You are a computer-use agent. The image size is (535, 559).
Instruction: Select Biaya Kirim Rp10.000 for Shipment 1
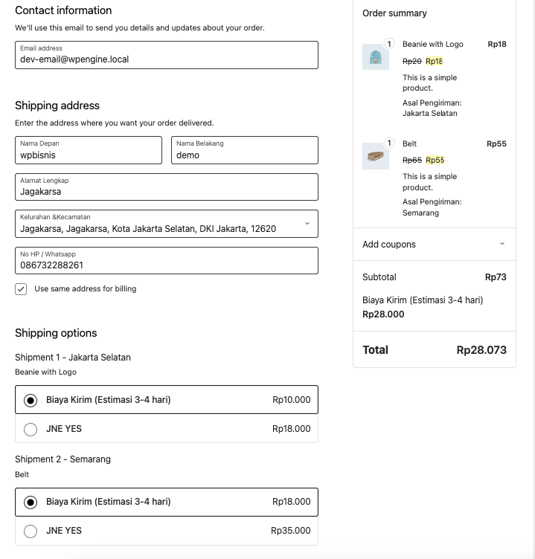point(31,400)
